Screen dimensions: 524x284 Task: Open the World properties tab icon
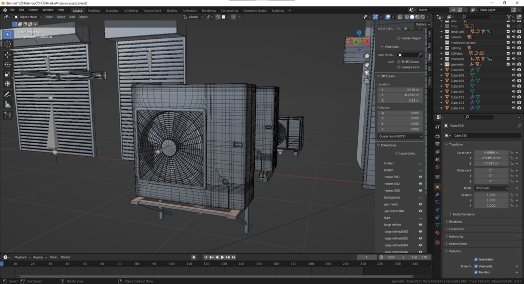(x=438, y=167)
